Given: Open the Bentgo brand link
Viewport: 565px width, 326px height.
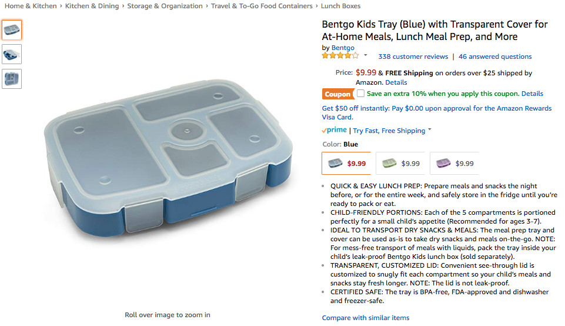Looking at the screenshot, I should pyautogui.click(x=343, y=48).
